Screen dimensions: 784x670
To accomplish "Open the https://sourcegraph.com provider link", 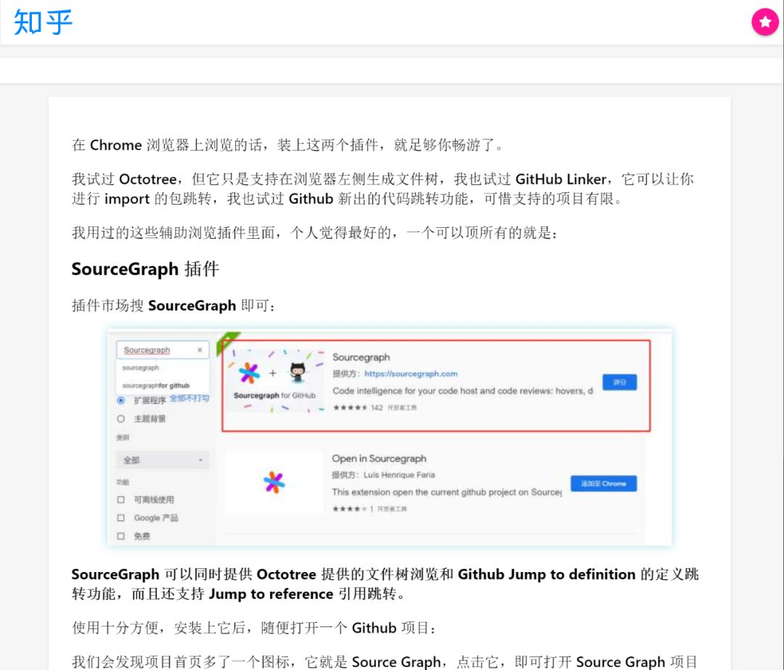I will tap(410, 374).
